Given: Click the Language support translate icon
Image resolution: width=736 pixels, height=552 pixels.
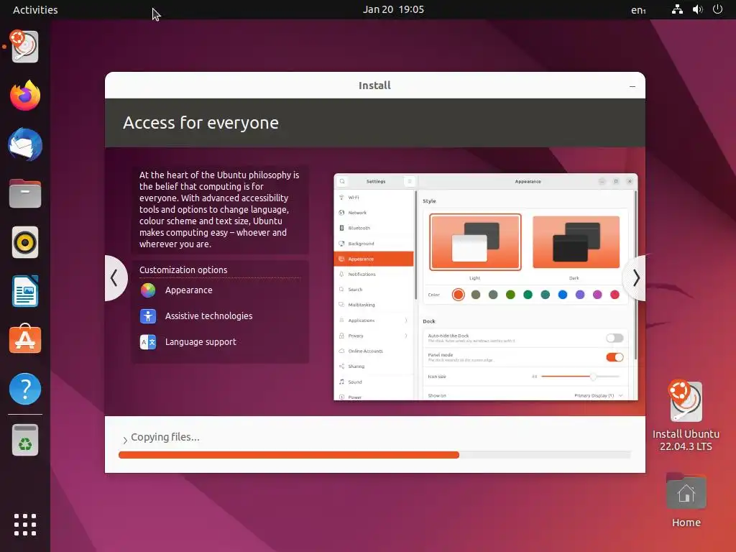Looking at the screenshot, I should [148, 342].
